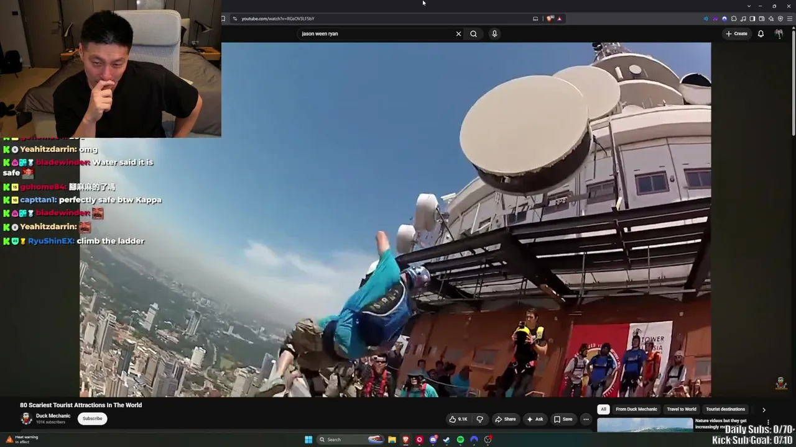Click the video title text
Viewport: 796px width, 447px height.
pos(81,405)
